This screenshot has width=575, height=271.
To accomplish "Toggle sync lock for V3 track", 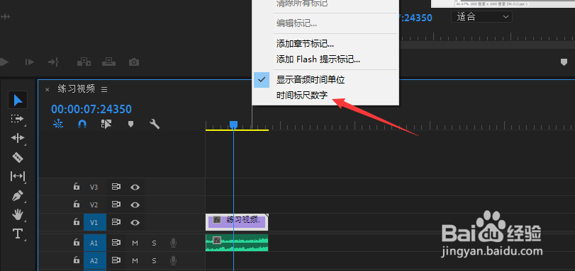I will click(x=116, y=187).
